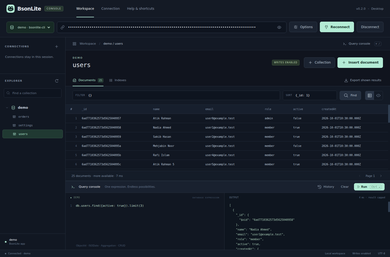Open the Connection tab
390x257 pixels.
[110, 9]
